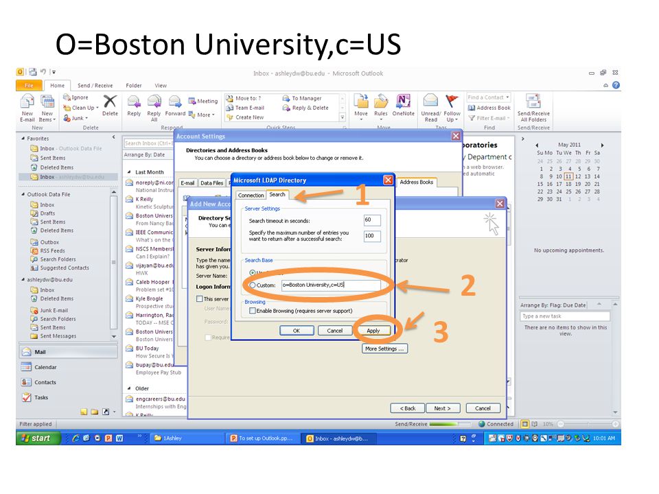This screenshot has height=494, width=659.
Task: Click Custom search base text field
Action: [331, 285]
